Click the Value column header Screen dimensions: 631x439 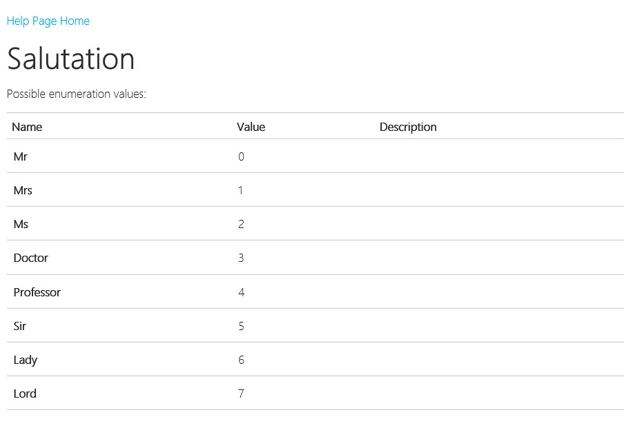251,127
